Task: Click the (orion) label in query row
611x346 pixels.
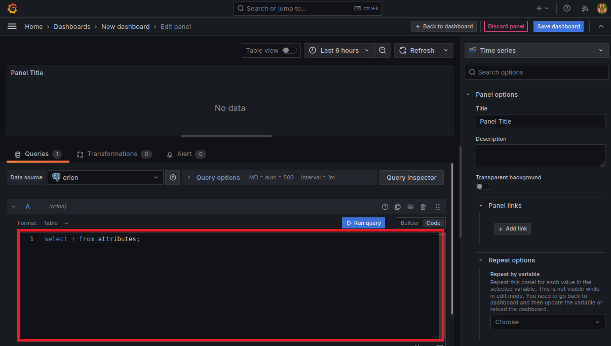Action: coord(58,207)
